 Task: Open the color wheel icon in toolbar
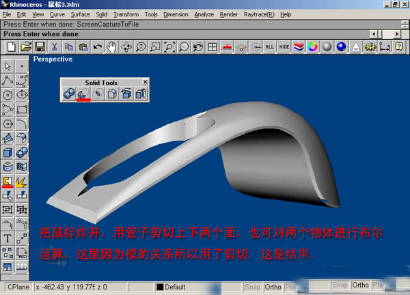click(312, 46)
